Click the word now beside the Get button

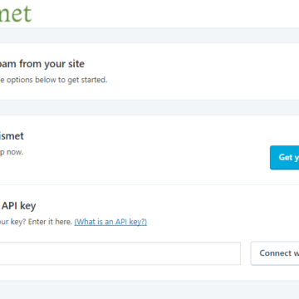(15, 152)
